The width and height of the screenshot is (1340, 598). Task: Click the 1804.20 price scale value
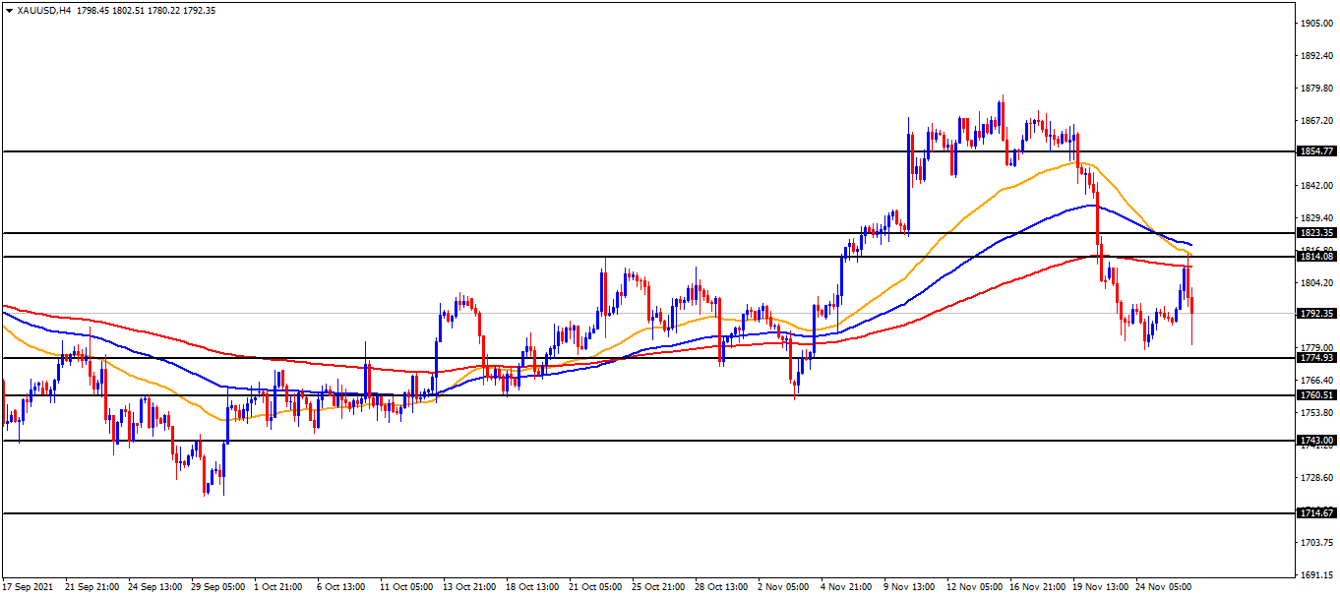(x=1316, y=283)
